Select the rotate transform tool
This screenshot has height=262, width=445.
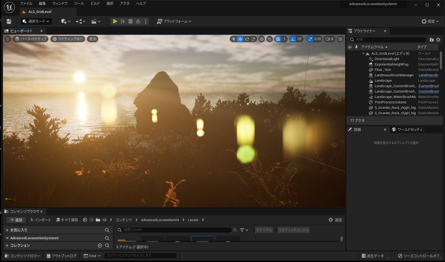point(247,39)
